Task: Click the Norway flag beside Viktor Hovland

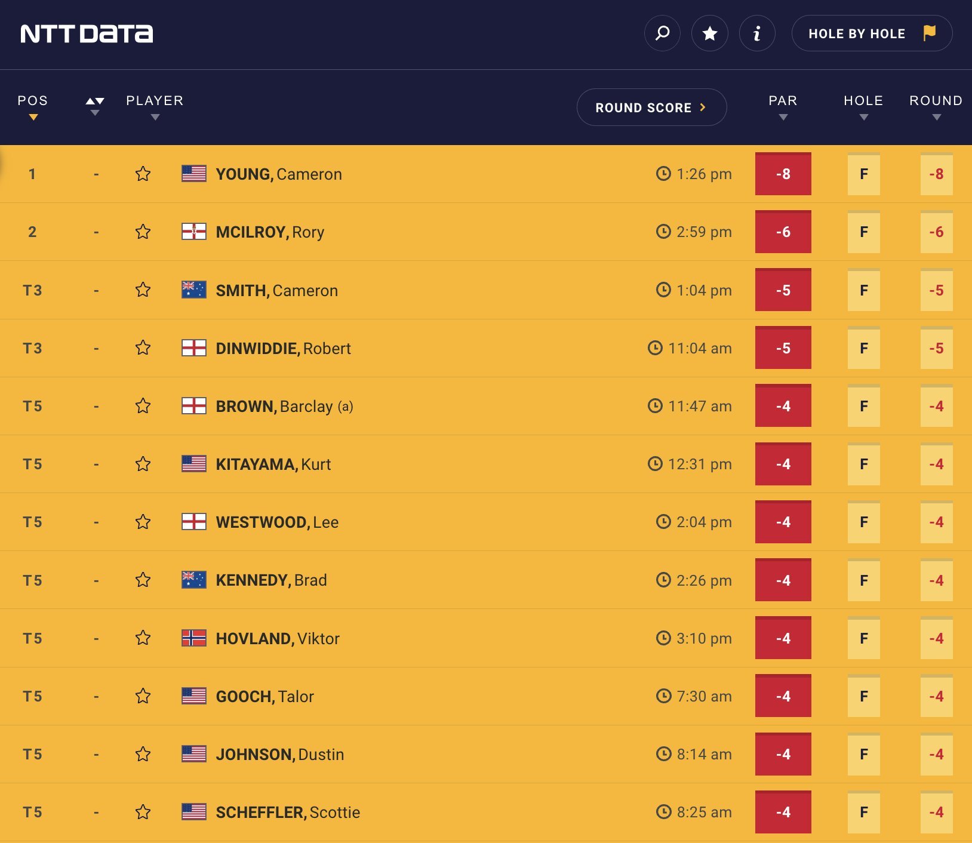Action: tap(194, 638)
